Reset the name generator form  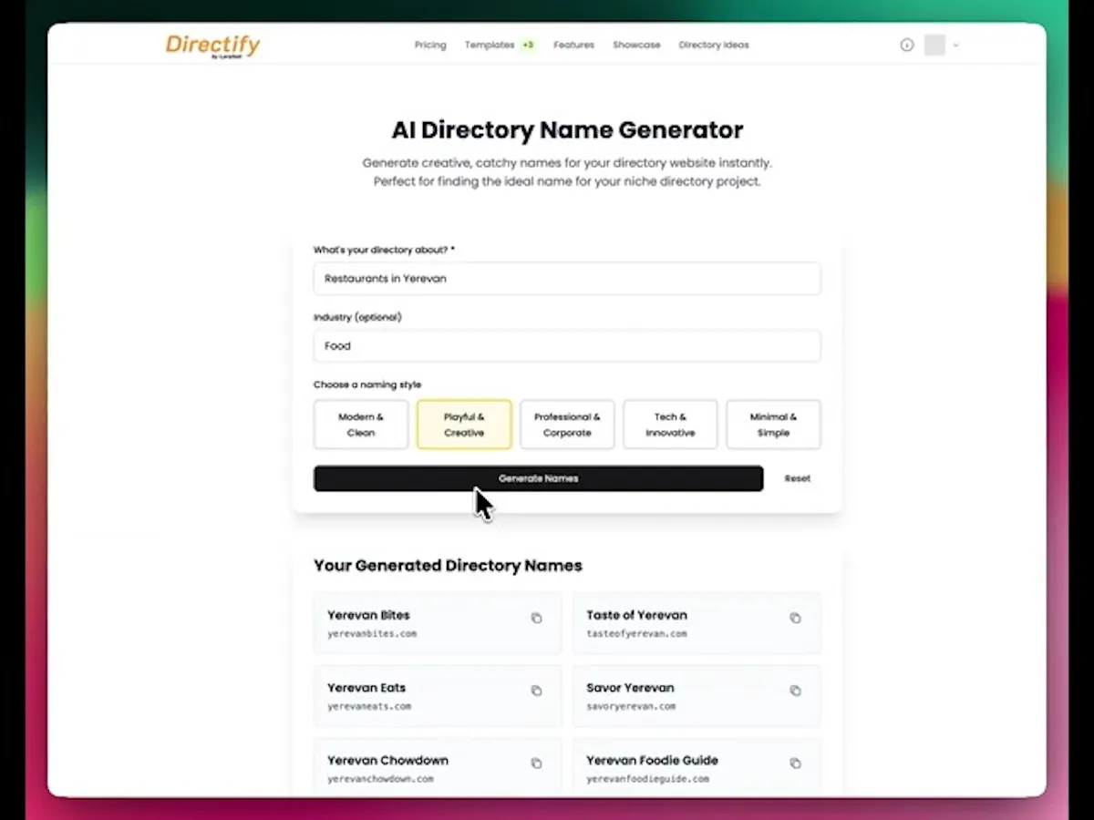[798, 478]
